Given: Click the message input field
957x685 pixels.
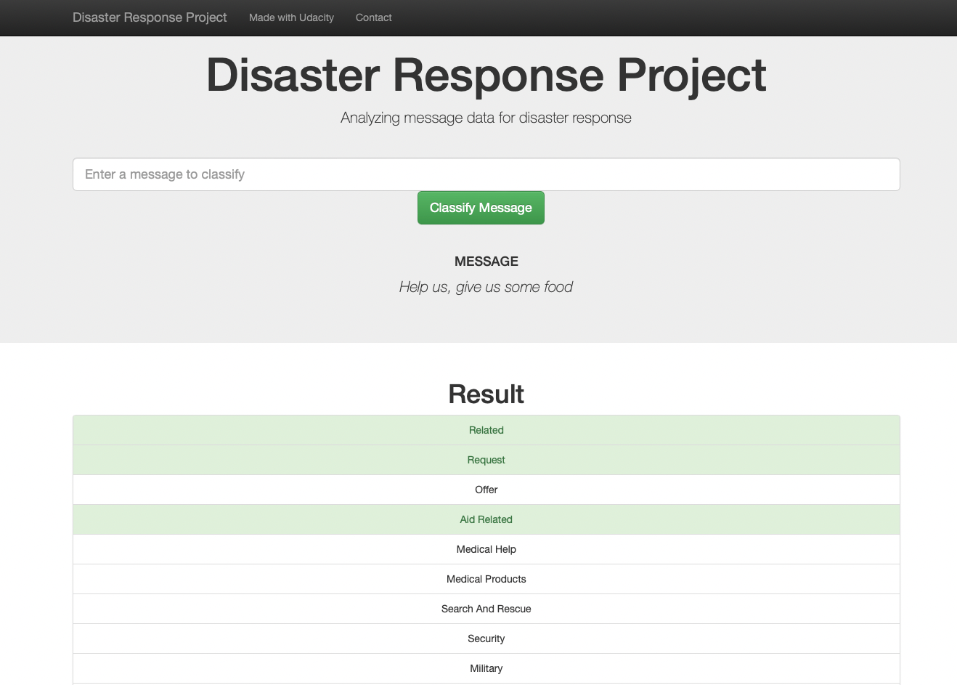Looking at the screenshot, I should [x=486, y=174].
